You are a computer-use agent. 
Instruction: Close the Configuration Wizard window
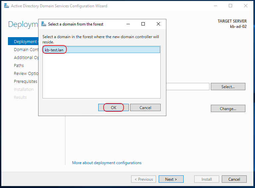[x=246, y=6]
